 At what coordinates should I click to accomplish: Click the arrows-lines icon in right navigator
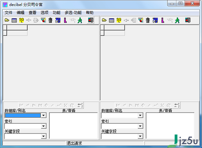177,105
